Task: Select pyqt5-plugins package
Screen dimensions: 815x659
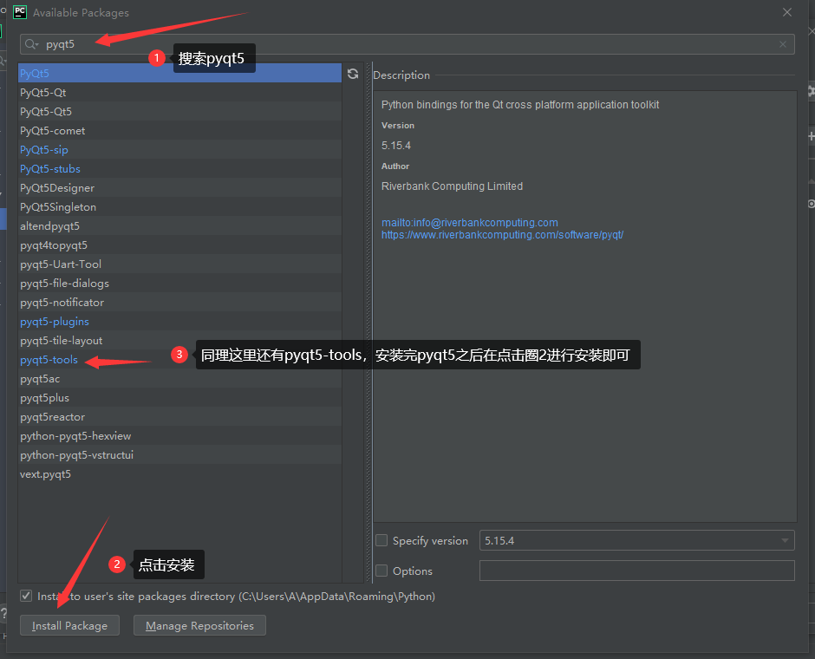Action: click(x=179, y=321)
